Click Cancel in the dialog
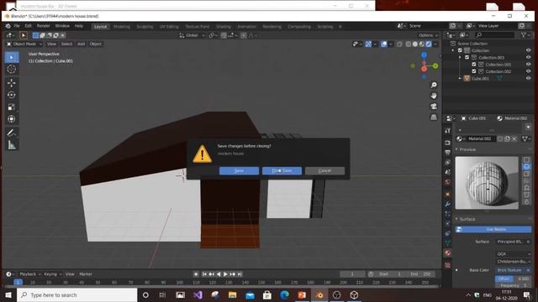This screenshot has width=538, height=302. point(324,170)
